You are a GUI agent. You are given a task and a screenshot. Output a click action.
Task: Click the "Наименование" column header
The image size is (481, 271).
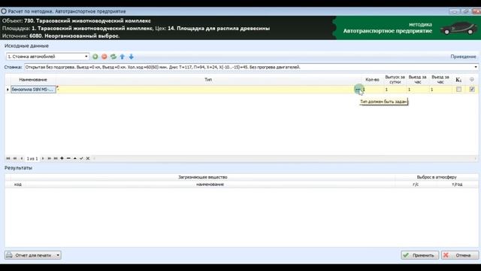33,80
